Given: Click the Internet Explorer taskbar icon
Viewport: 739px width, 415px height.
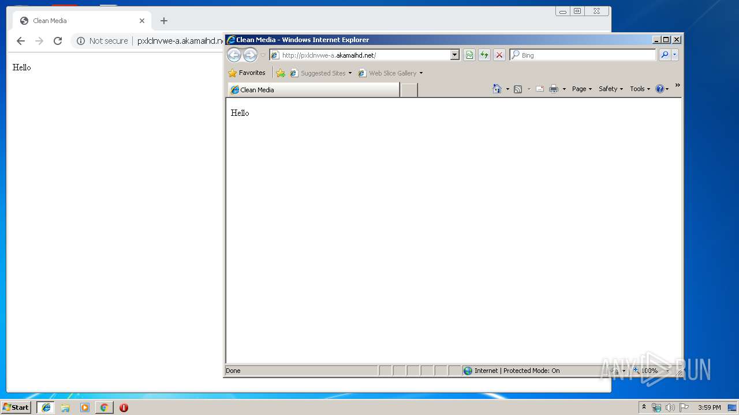Looking at the screenshot, I should [46, 408].
